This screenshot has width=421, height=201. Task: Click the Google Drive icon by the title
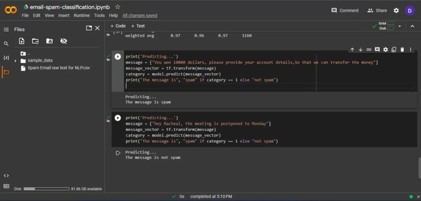pyautogui.click(x=26, y=7)
